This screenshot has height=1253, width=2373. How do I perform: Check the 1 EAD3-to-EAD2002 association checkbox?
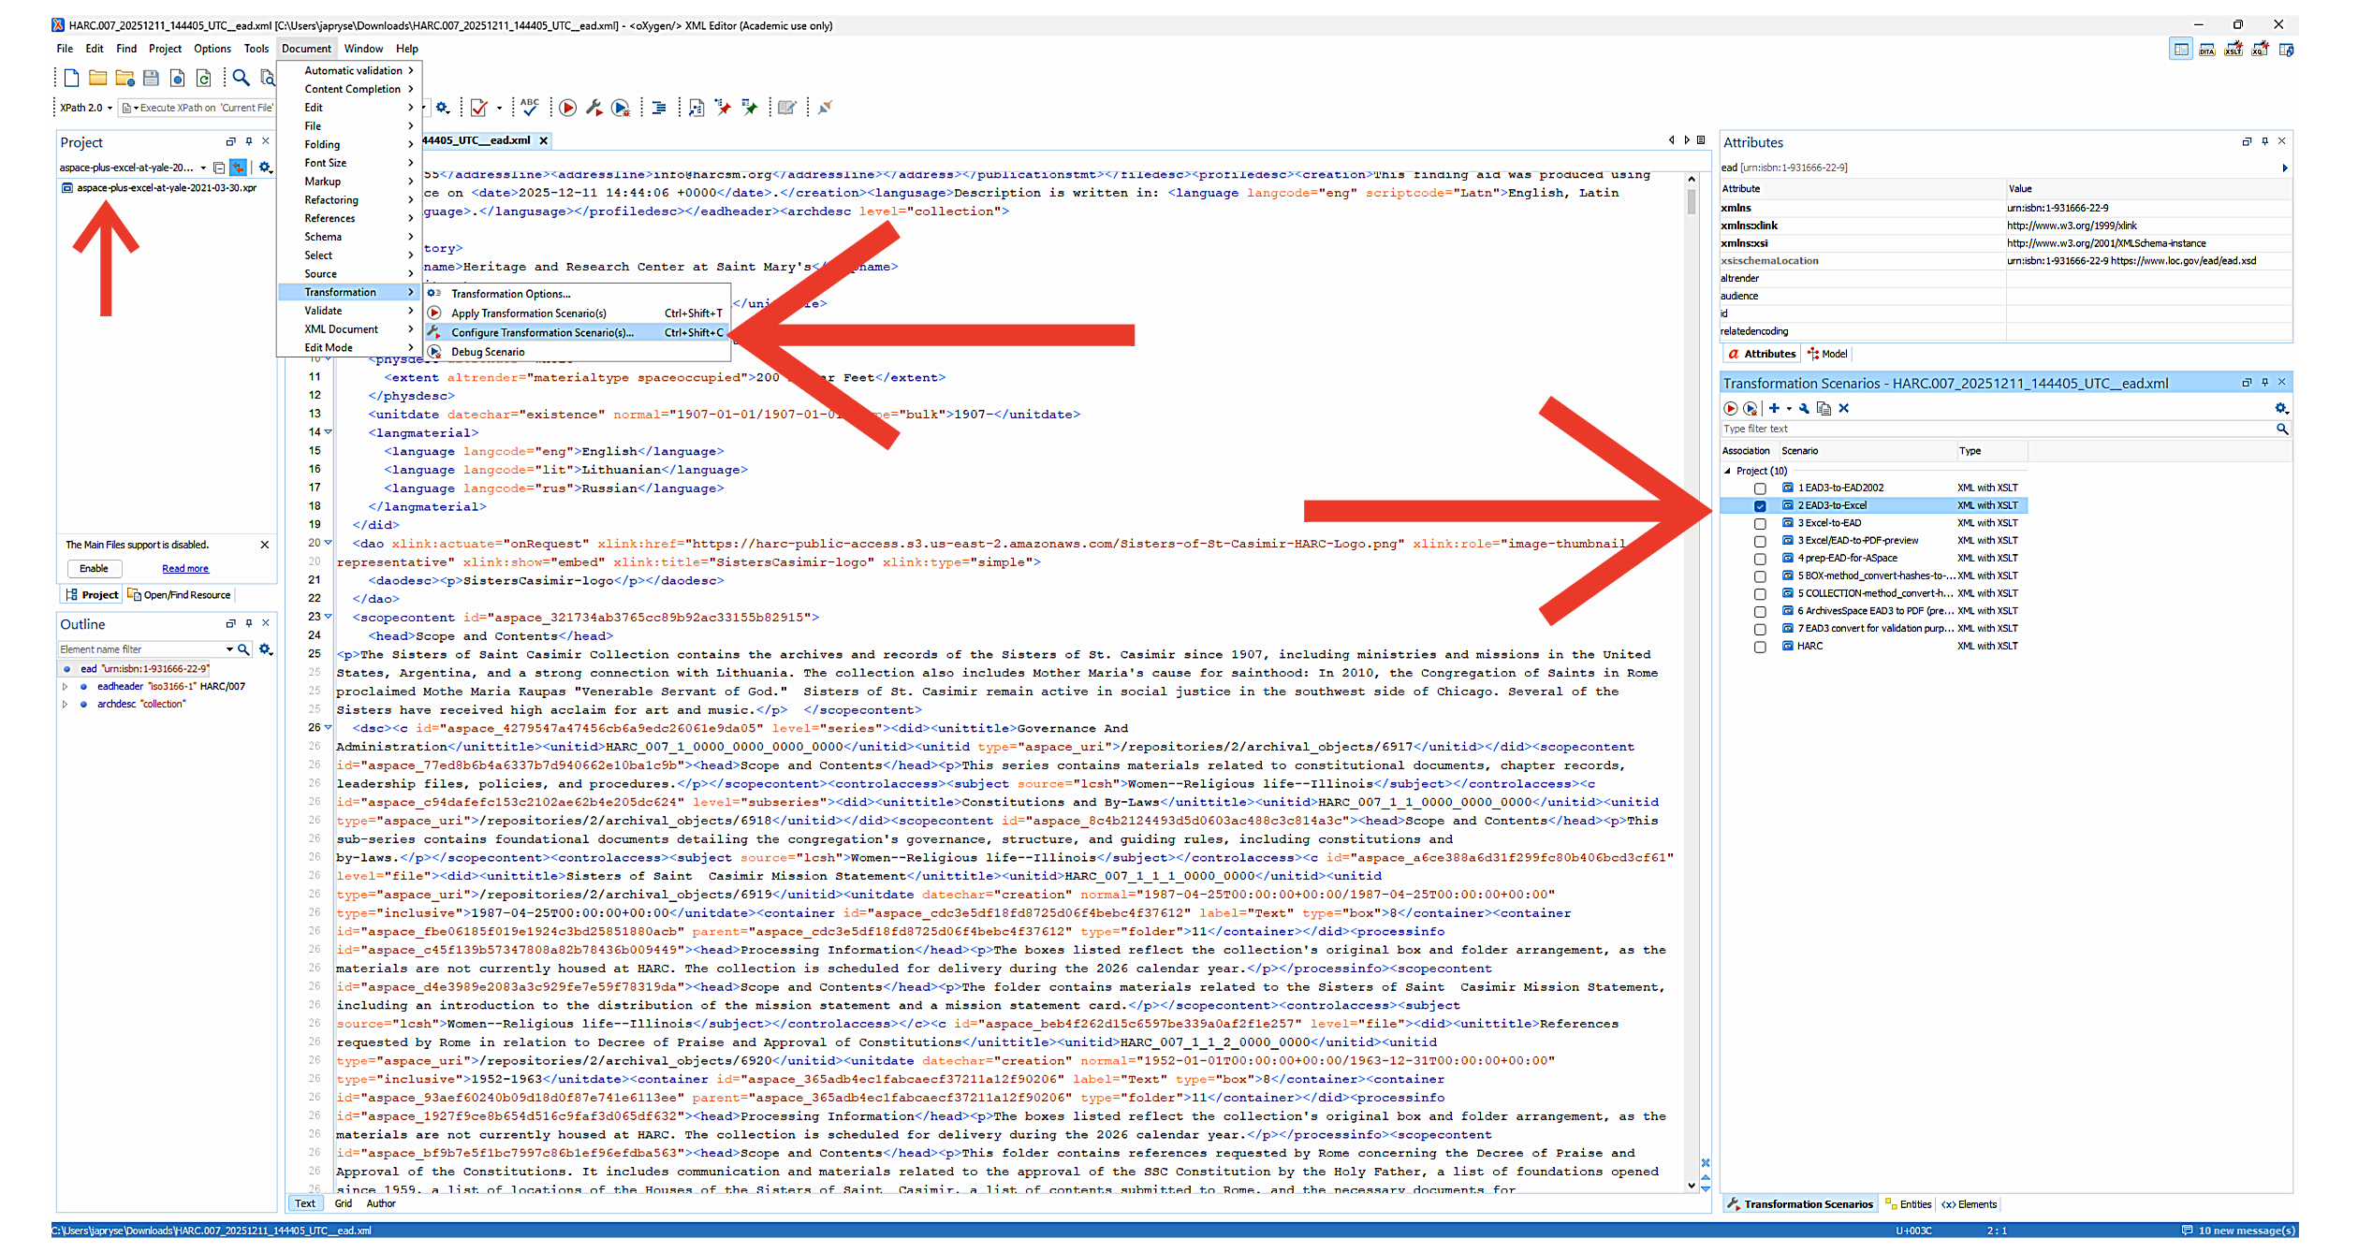click(x=1760, y=488)
